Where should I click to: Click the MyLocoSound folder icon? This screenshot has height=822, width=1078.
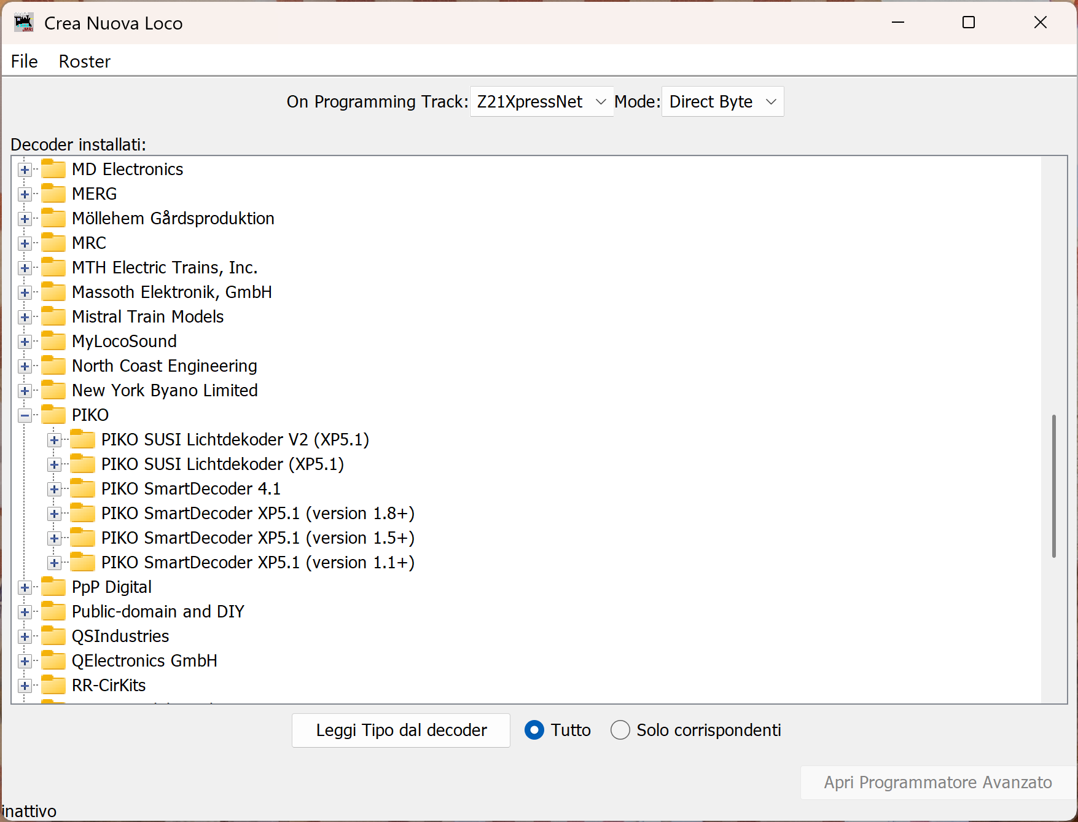pyautogui.click(x=53, y=340)
